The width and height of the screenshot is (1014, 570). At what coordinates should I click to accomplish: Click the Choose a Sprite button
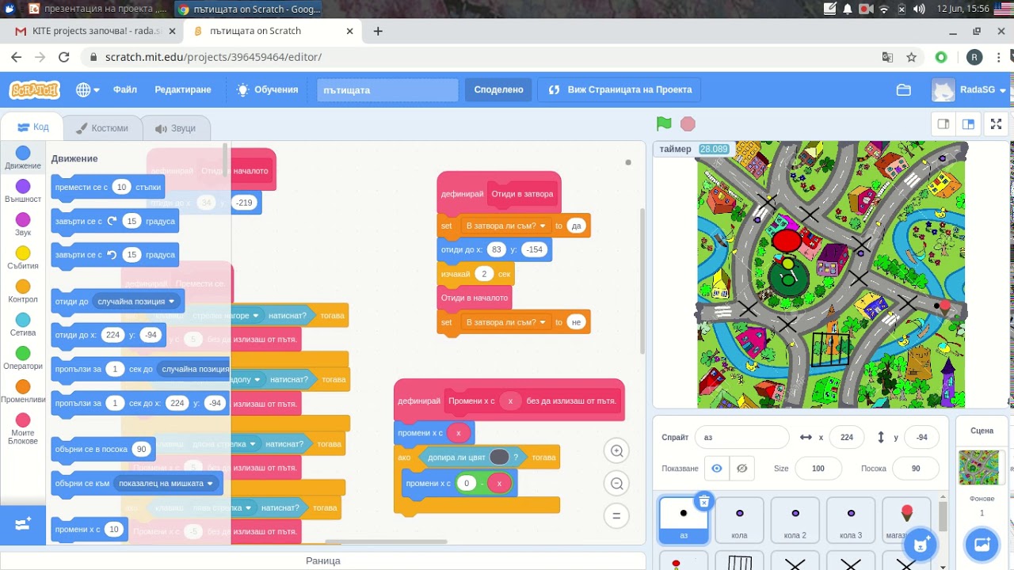(x=920, y=545)
